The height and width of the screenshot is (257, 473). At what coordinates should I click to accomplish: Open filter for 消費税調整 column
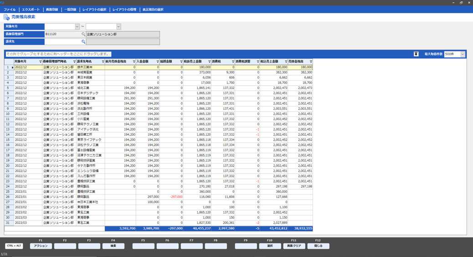[x=258, y=62]
